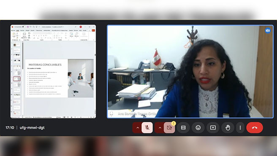Select the highlighted current slide thumbnail
The width and height of the screenshot is (277, 156).
[x=17, y=79]
